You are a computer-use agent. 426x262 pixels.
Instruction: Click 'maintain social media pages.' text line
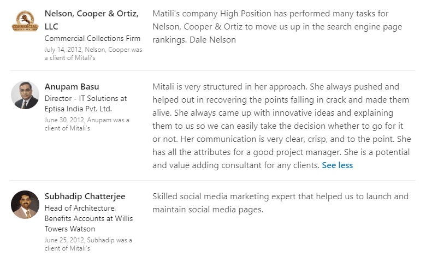[208, 210]
